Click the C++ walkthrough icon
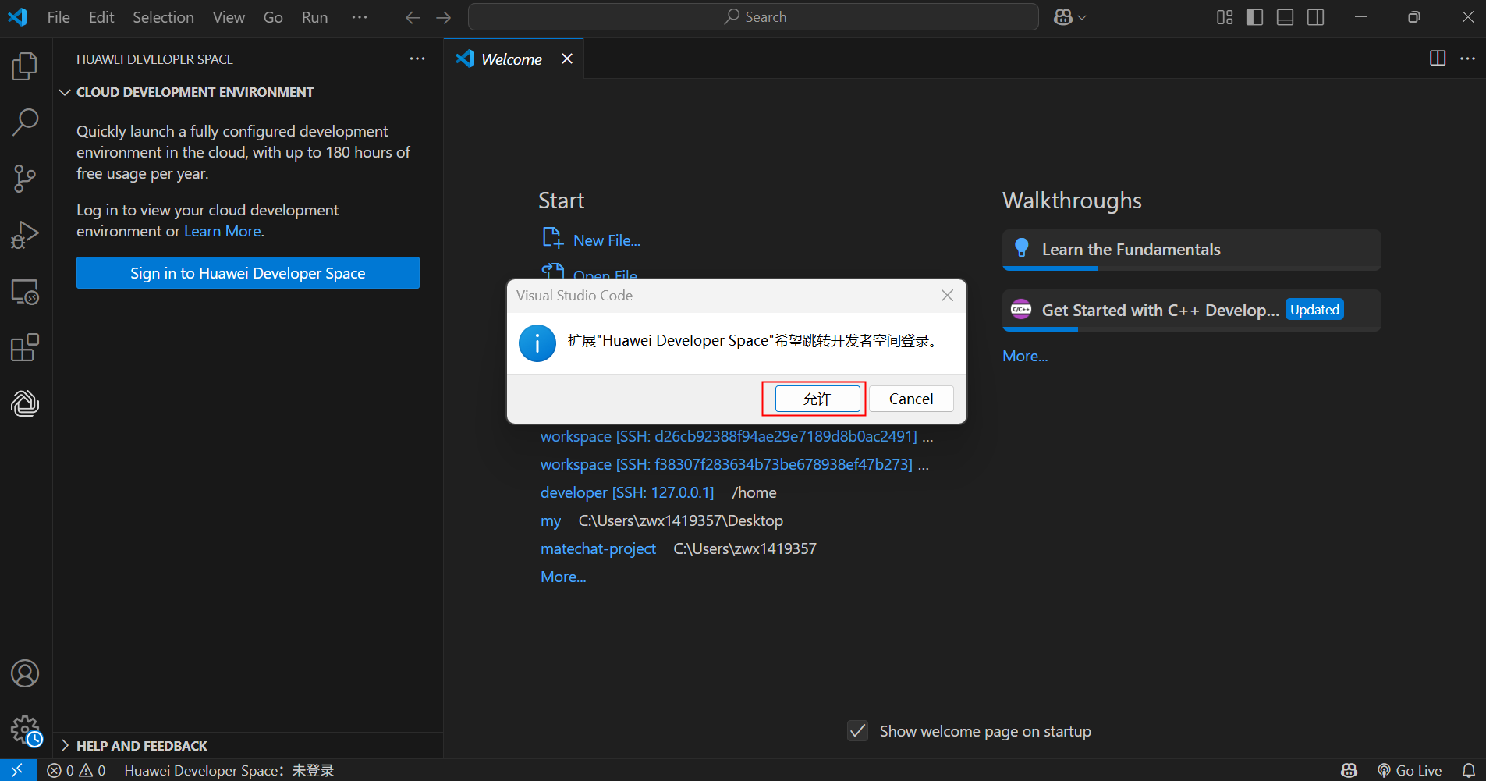1486x781 pixels. point(1021,309)
